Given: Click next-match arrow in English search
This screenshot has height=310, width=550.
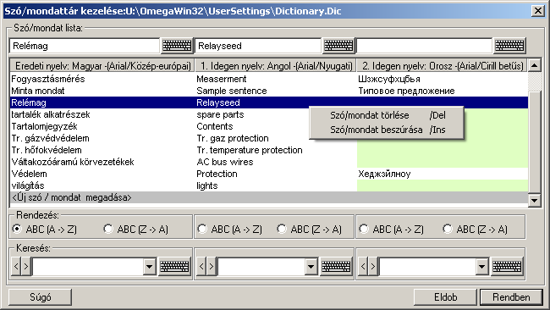Looking at the screenshot, I should click(x=212, y=267).
